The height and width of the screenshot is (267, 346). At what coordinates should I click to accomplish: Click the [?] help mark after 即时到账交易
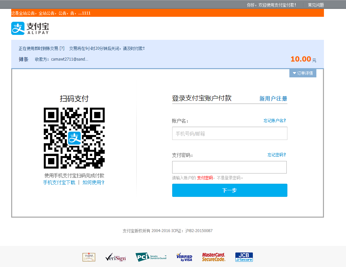(62, 48)
